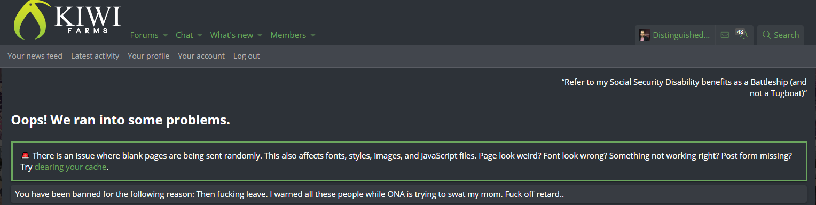Open the alerts bell icon
Screen dimensions: 816x205
(742, 35)
